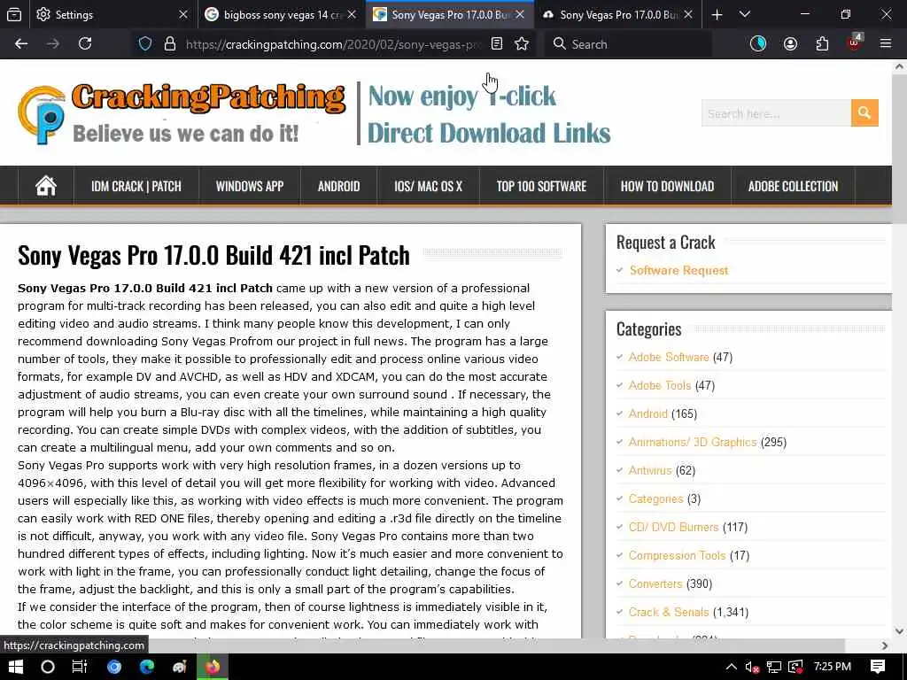Open Edge browser from taskbar

pyautogui.click(x=147, y=667)
